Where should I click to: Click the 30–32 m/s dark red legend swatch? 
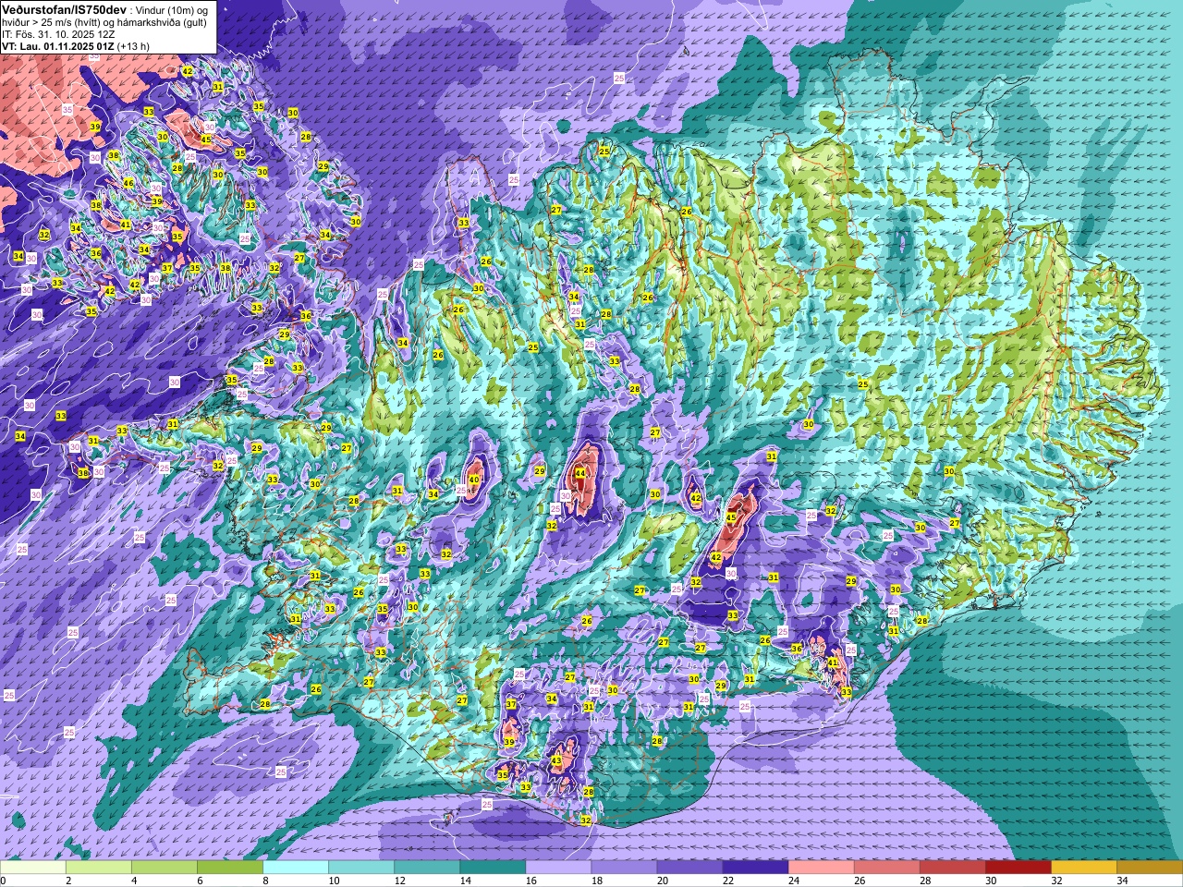[x=1018, y=868]
